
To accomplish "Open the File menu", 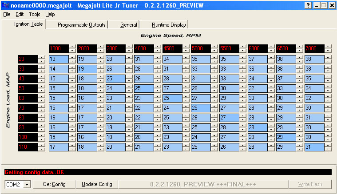I will [x=7, y=14].
